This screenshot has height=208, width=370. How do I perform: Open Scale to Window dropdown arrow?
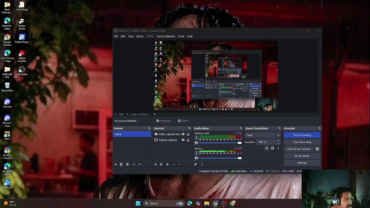[x=155, y=114]
